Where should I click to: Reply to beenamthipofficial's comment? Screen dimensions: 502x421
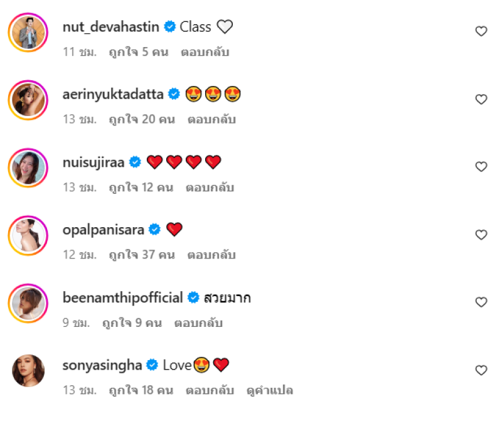coord(198,323)
